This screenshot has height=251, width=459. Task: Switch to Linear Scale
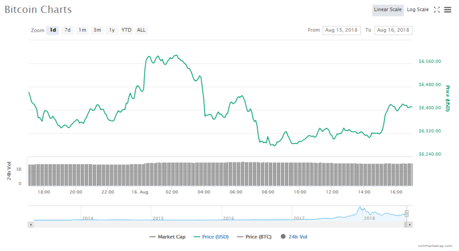388,9
